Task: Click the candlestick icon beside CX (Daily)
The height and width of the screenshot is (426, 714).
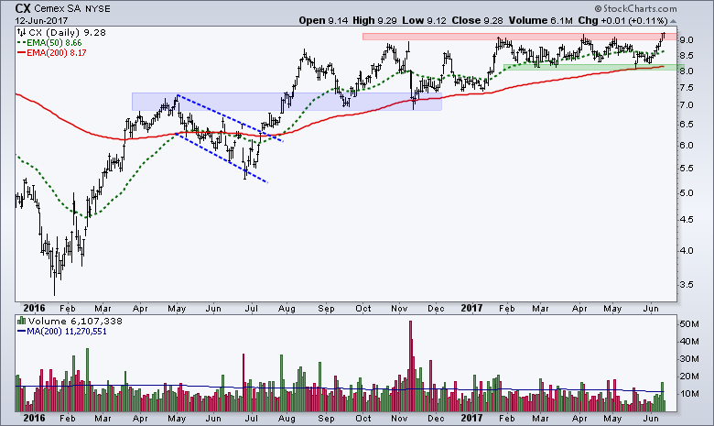Action: tap(21, 32)
